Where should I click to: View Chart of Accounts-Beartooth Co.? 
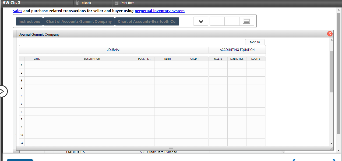(147, 21)
